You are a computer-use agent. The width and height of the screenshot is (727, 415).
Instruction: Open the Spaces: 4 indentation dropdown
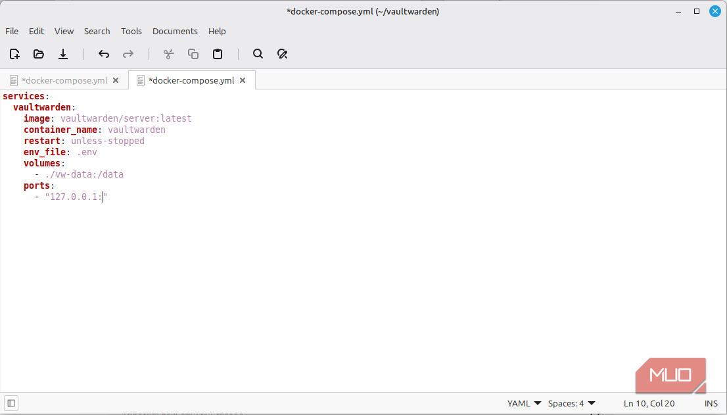pyautogui.click(x=571, y=403)
